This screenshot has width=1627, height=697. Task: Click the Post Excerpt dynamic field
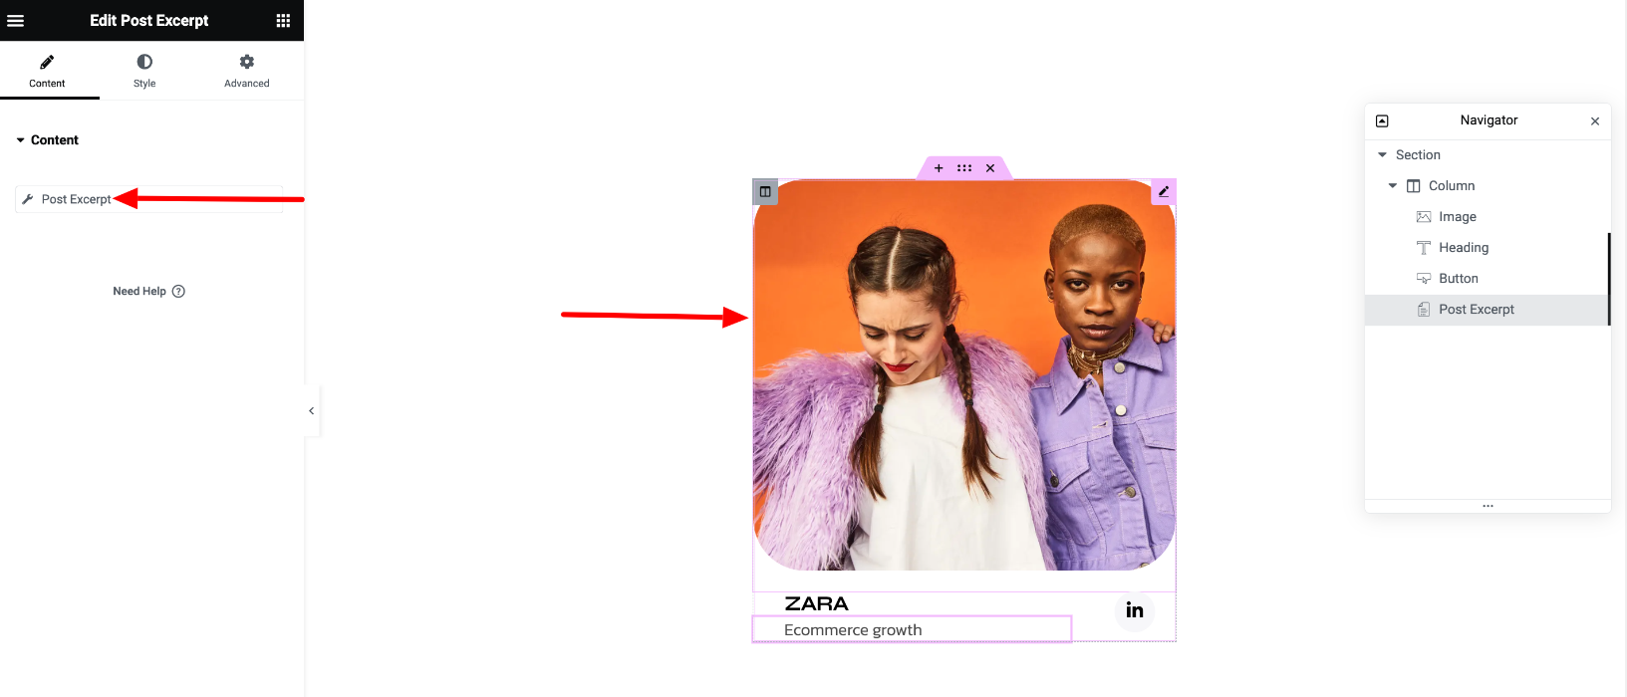pyautogui.click(x=149, y=199)
